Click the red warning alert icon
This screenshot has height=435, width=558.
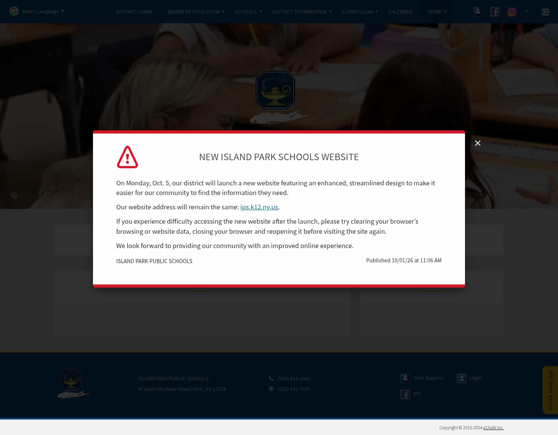click(x=127, y=157)
